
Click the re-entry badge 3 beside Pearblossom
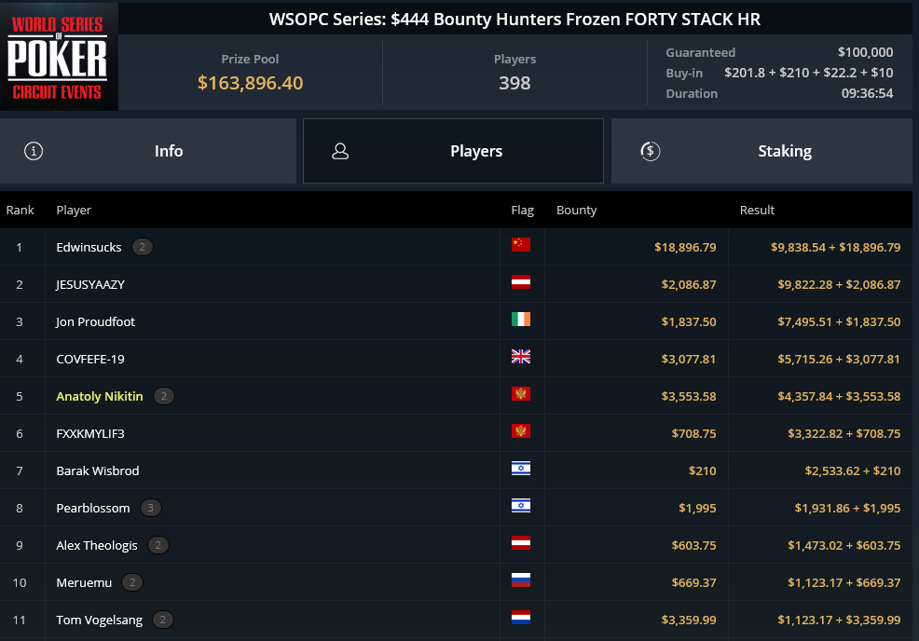pos(151,508)
